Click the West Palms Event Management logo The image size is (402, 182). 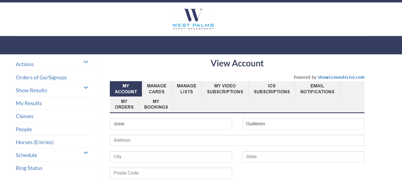pos(193,19)
